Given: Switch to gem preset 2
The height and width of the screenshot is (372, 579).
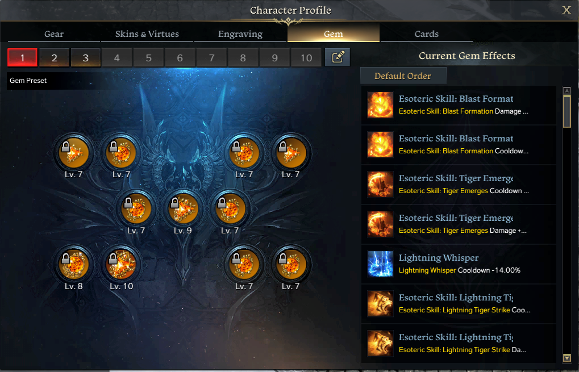Looking at the screenshot, I should click(55, 57).
